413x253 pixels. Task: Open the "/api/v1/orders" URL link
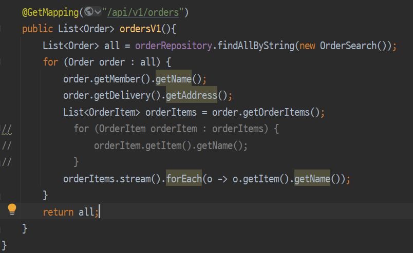tap(143, 12)
